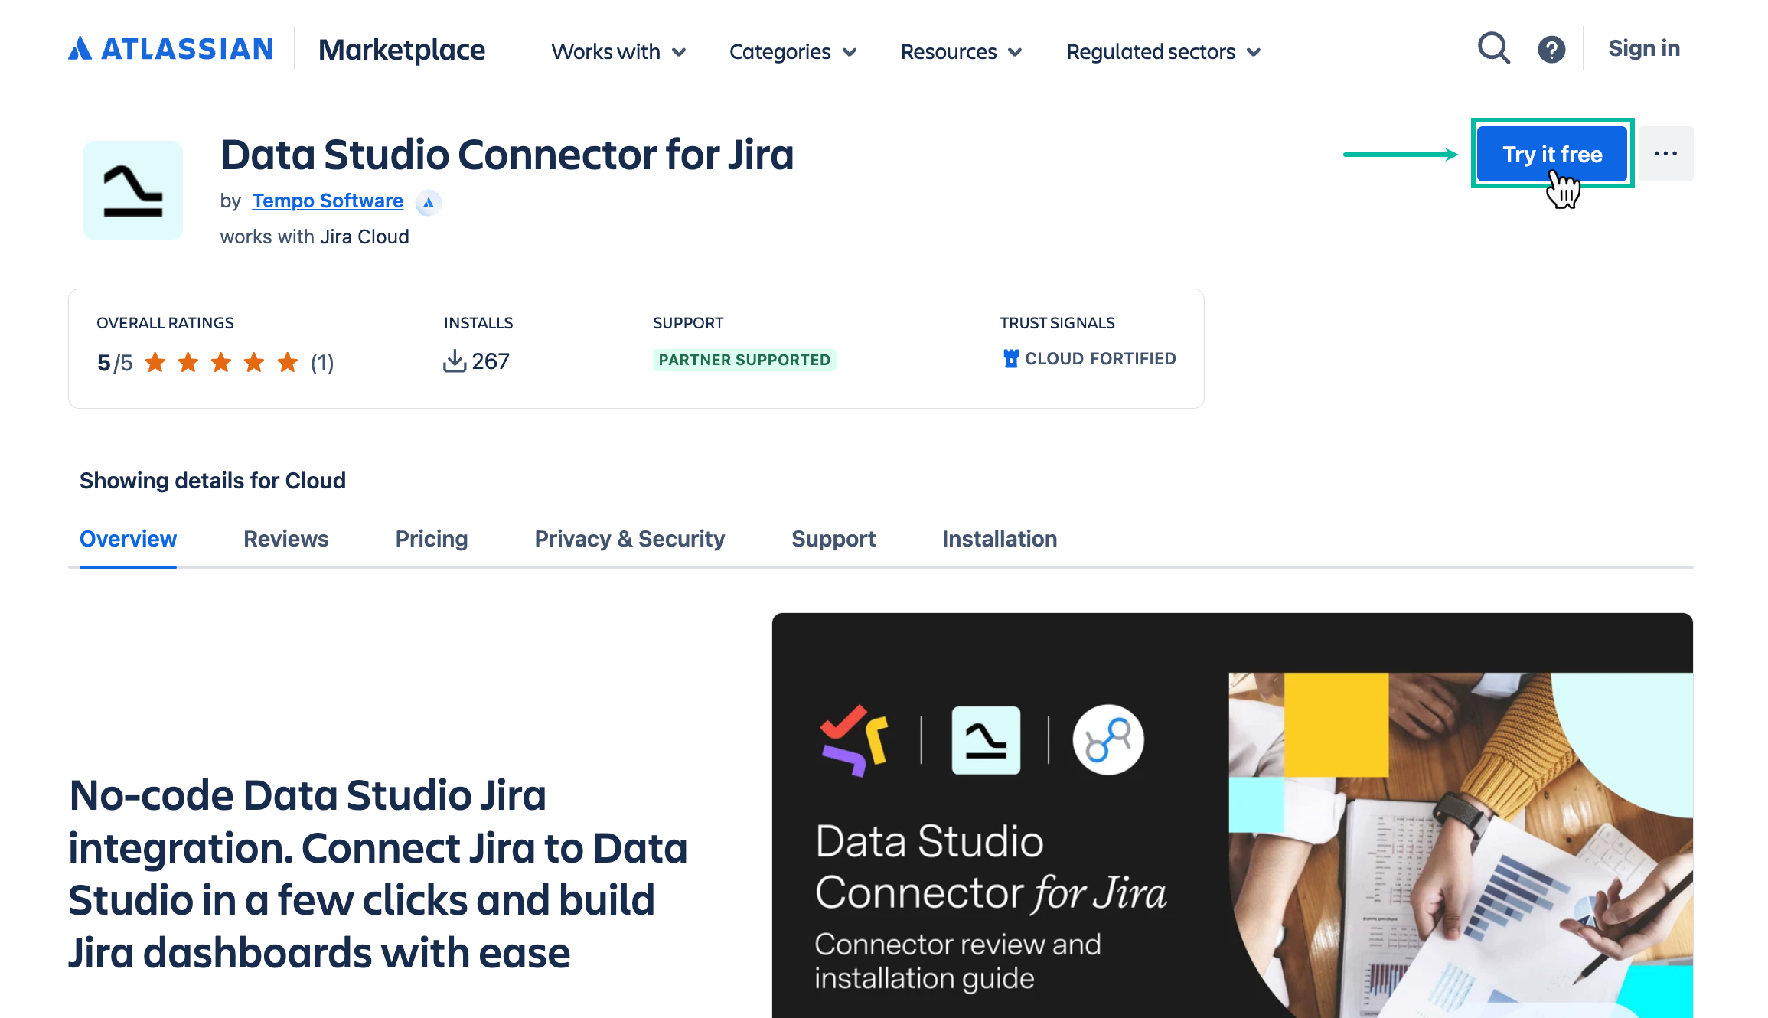Select the Overview tab
This screenshot has width=1768, height=1018.
point(128,539)
